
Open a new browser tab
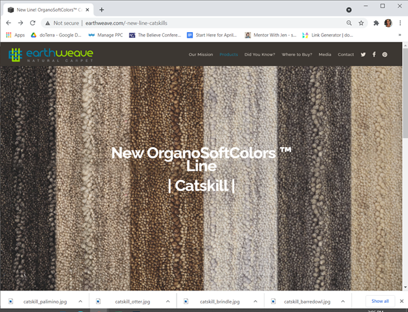click(102, 10)
